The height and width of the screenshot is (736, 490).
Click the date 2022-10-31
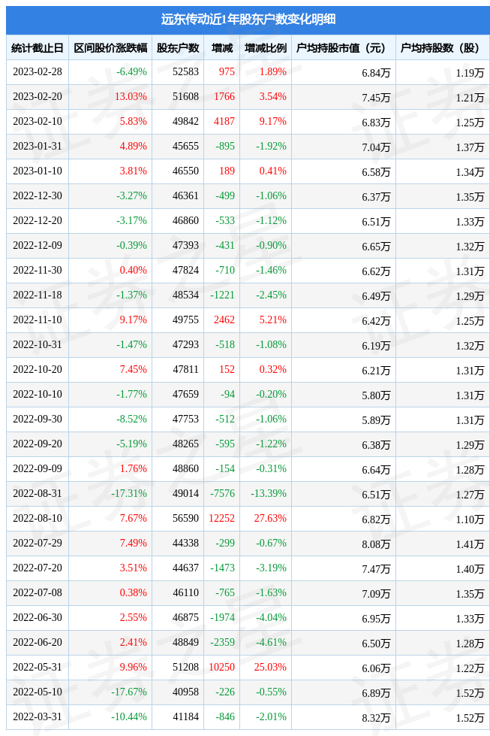[x=38, y=346]
